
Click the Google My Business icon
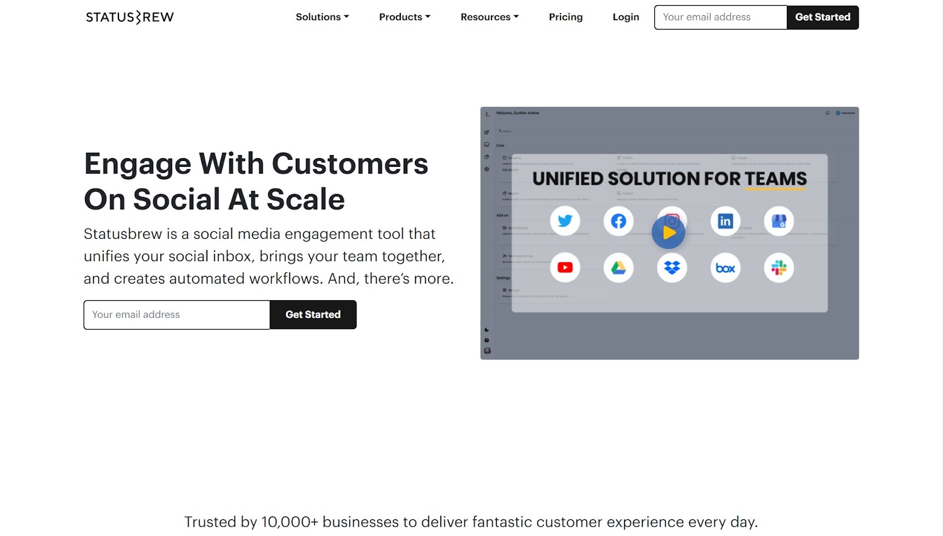coord(779,221)
